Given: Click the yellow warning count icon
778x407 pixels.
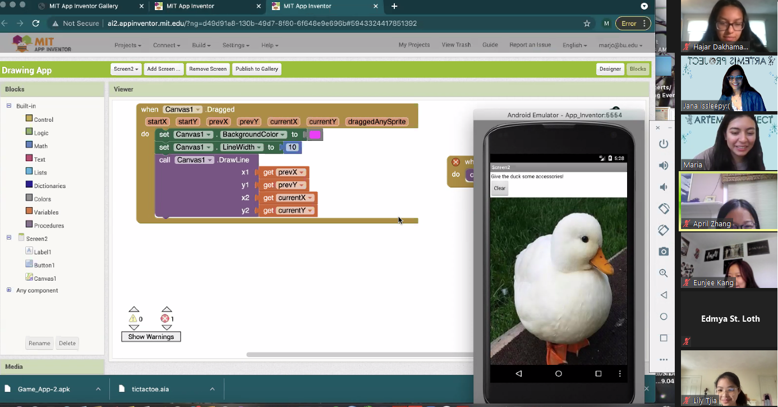Looking at the screenshot, I should (x=133, y=318).
